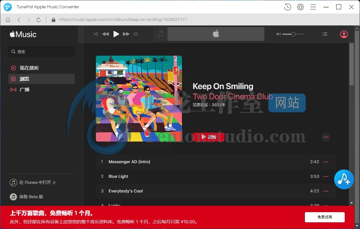The width and height of the screenshot is (360, 229).
Task: Click the URL address field
Action: [123, 20]
